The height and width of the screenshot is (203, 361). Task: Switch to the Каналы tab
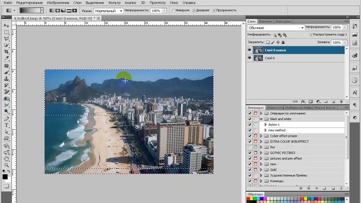(x=266, y=21)
